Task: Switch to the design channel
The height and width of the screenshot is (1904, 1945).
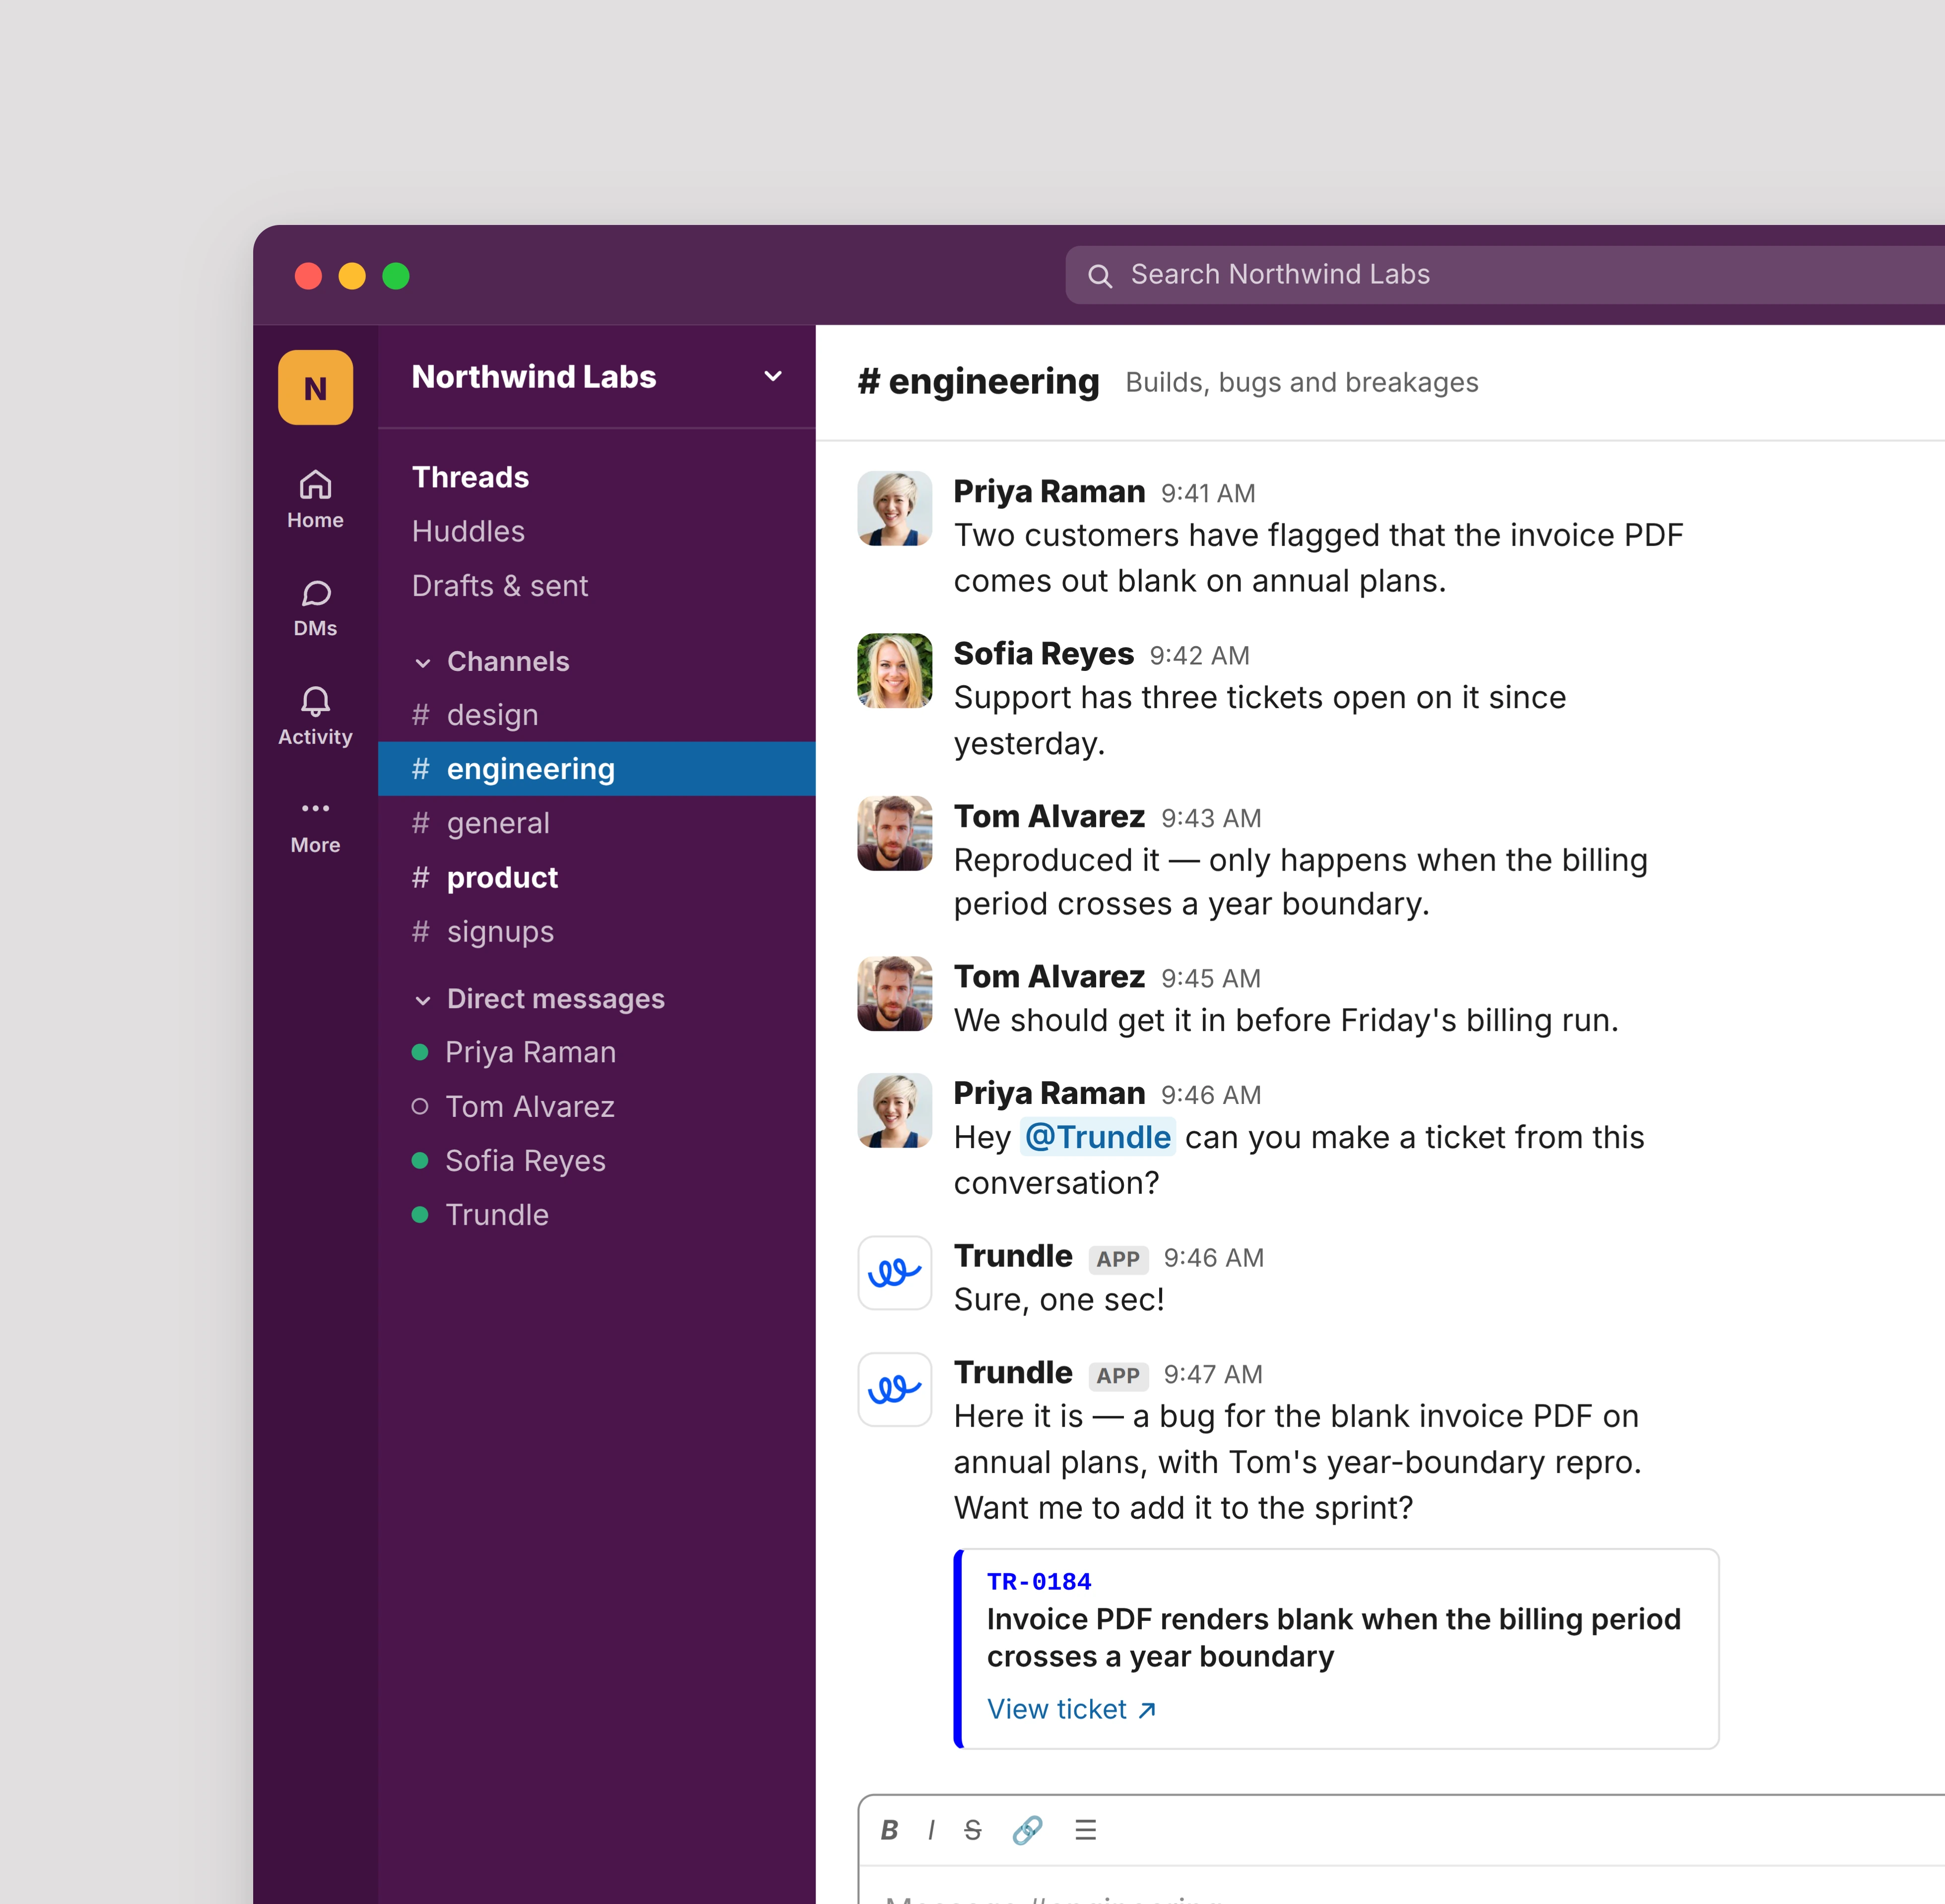Action: [x=597, y=715]
